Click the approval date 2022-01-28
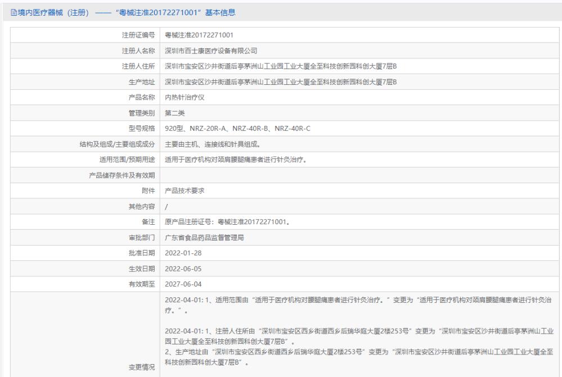 pyautogui.click(x=183, y=253)
